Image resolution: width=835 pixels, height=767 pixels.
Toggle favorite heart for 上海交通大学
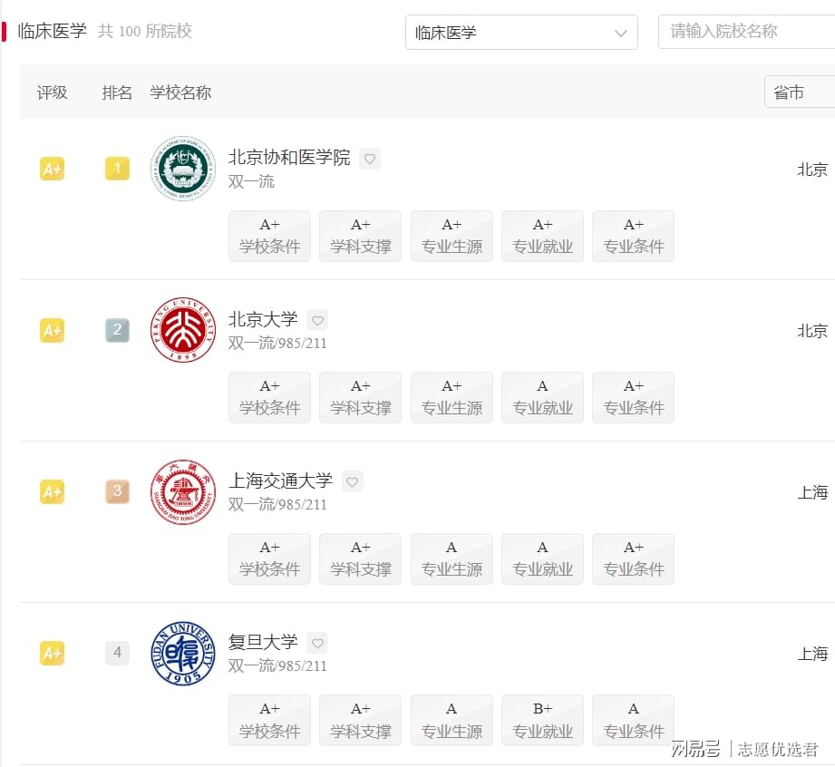tap(352, 481)
